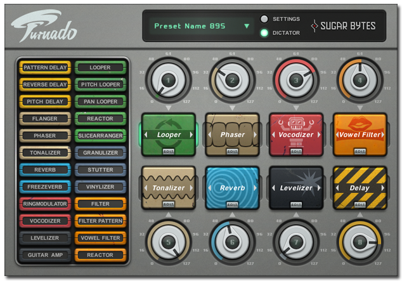This screenshot has width=402, height=283.
Task: Choose Pan Looper from effect list
Action: [100, 102]
